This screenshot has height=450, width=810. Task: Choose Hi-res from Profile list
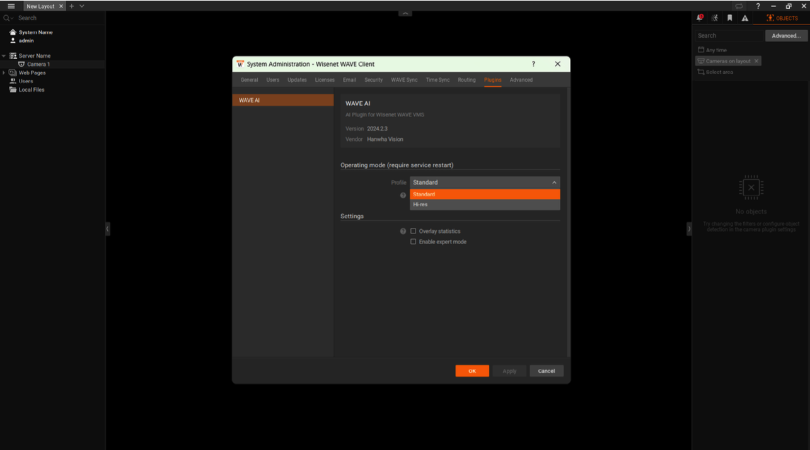(485, 205)
